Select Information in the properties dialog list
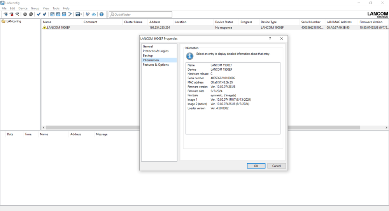This screenshot has height=211, width=389. coord(159,60)
